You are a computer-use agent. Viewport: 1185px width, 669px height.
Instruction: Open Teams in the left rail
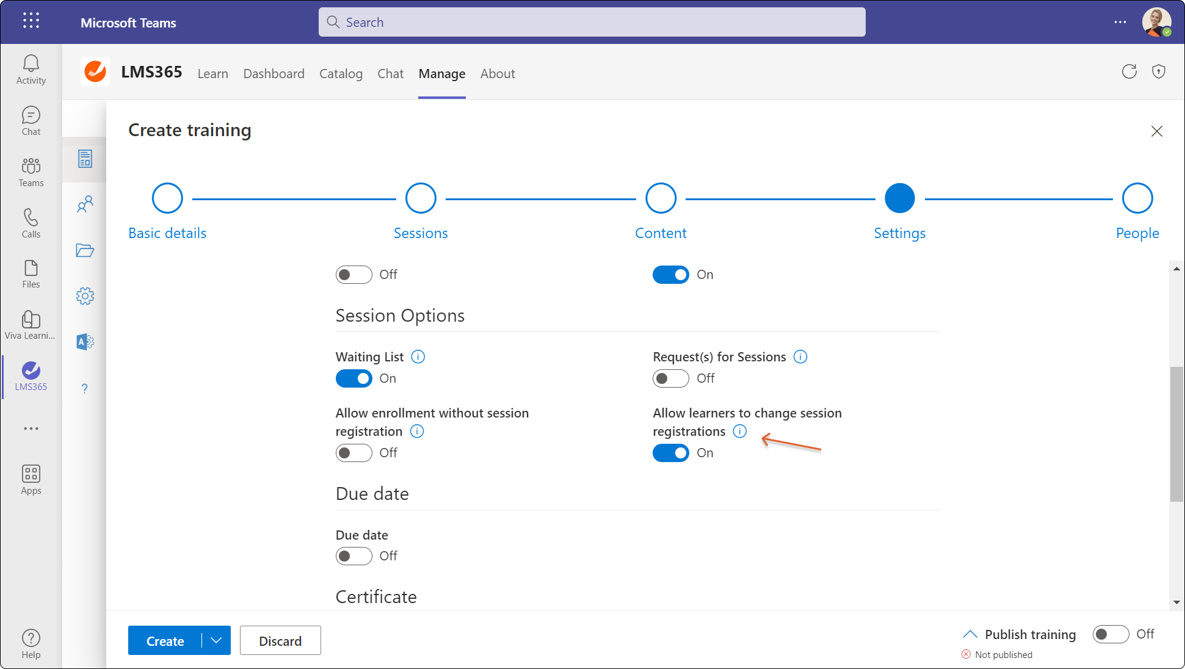pyautogui.click(x=31, y=172)
